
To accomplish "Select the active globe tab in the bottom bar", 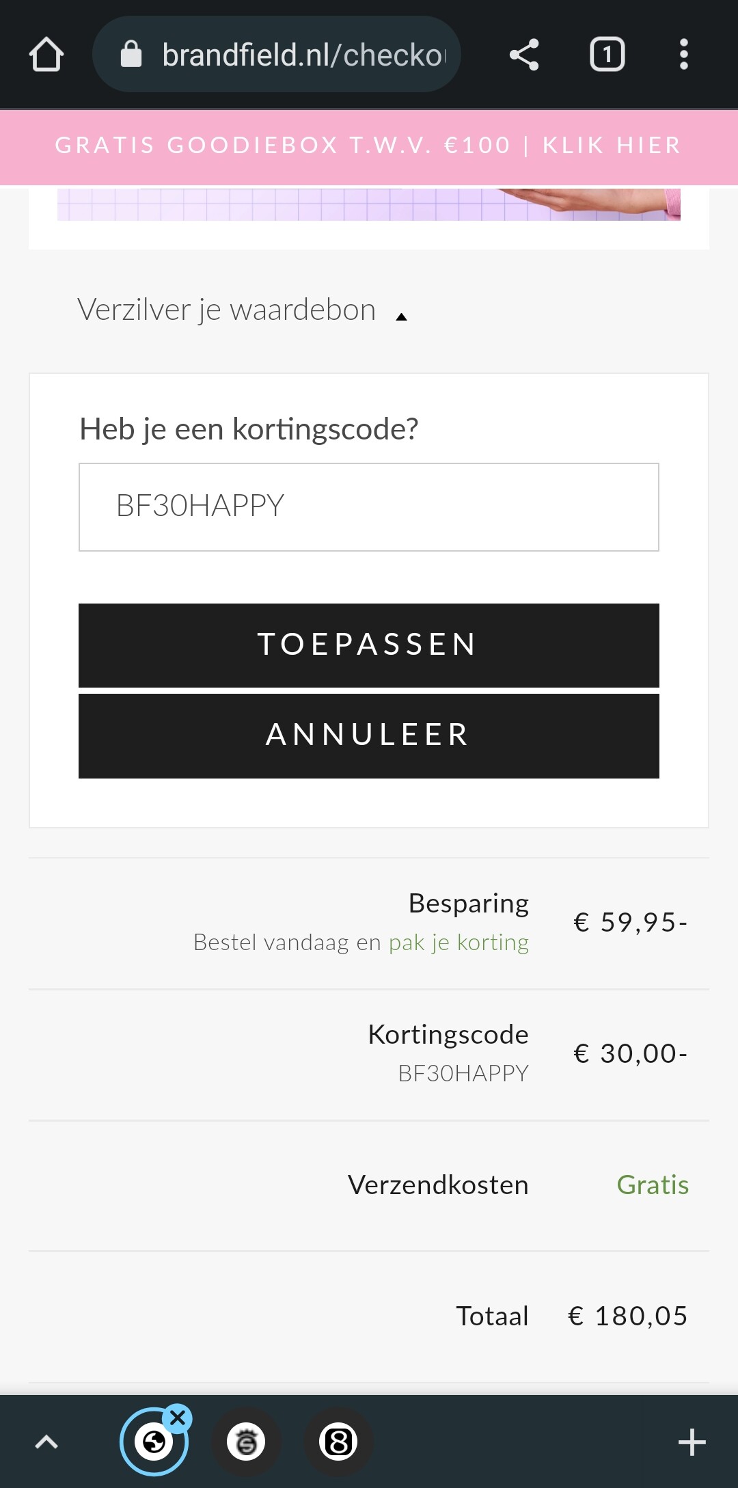I will coord(154,1443).
